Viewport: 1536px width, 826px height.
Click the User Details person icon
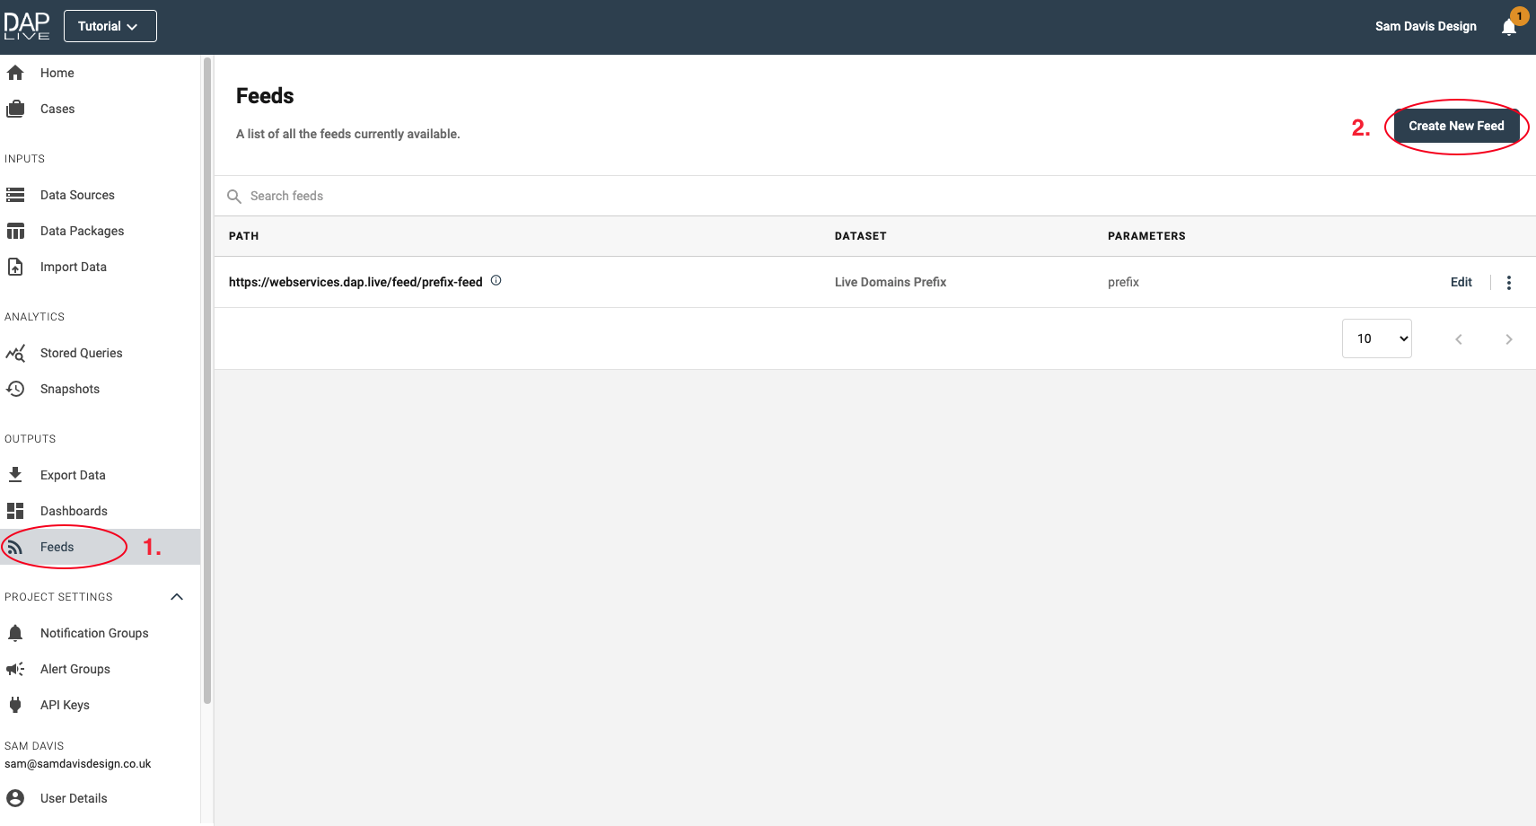coord(15,798)
